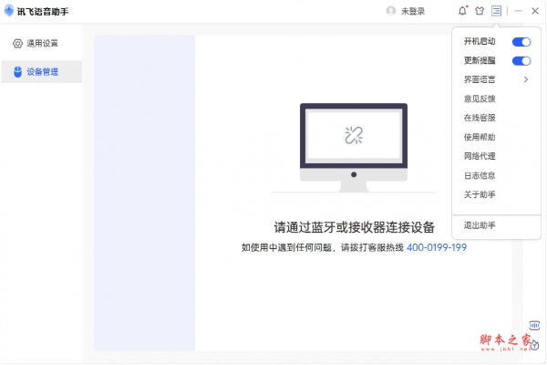
Task: Choose 网络代理 menu option
Action: point(480,156)
